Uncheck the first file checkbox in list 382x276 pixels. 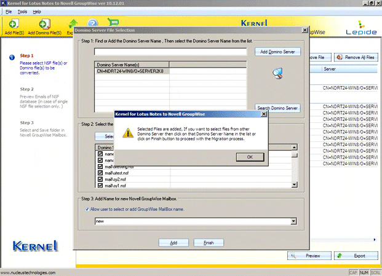click(100, 154)
